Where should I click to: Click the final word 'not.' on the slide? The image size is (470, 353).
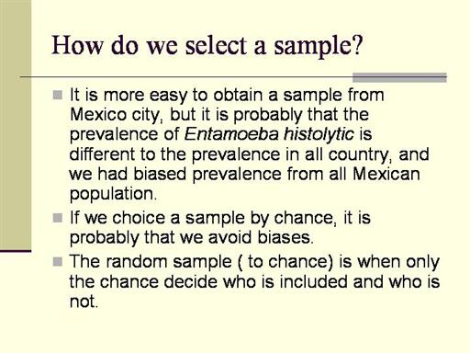point(84,302)
